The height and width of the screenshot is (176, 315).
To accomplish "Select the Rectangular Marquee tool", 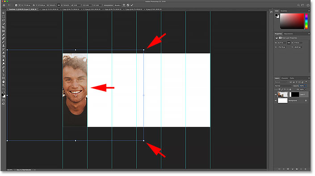I will click(x=4, y=16).
